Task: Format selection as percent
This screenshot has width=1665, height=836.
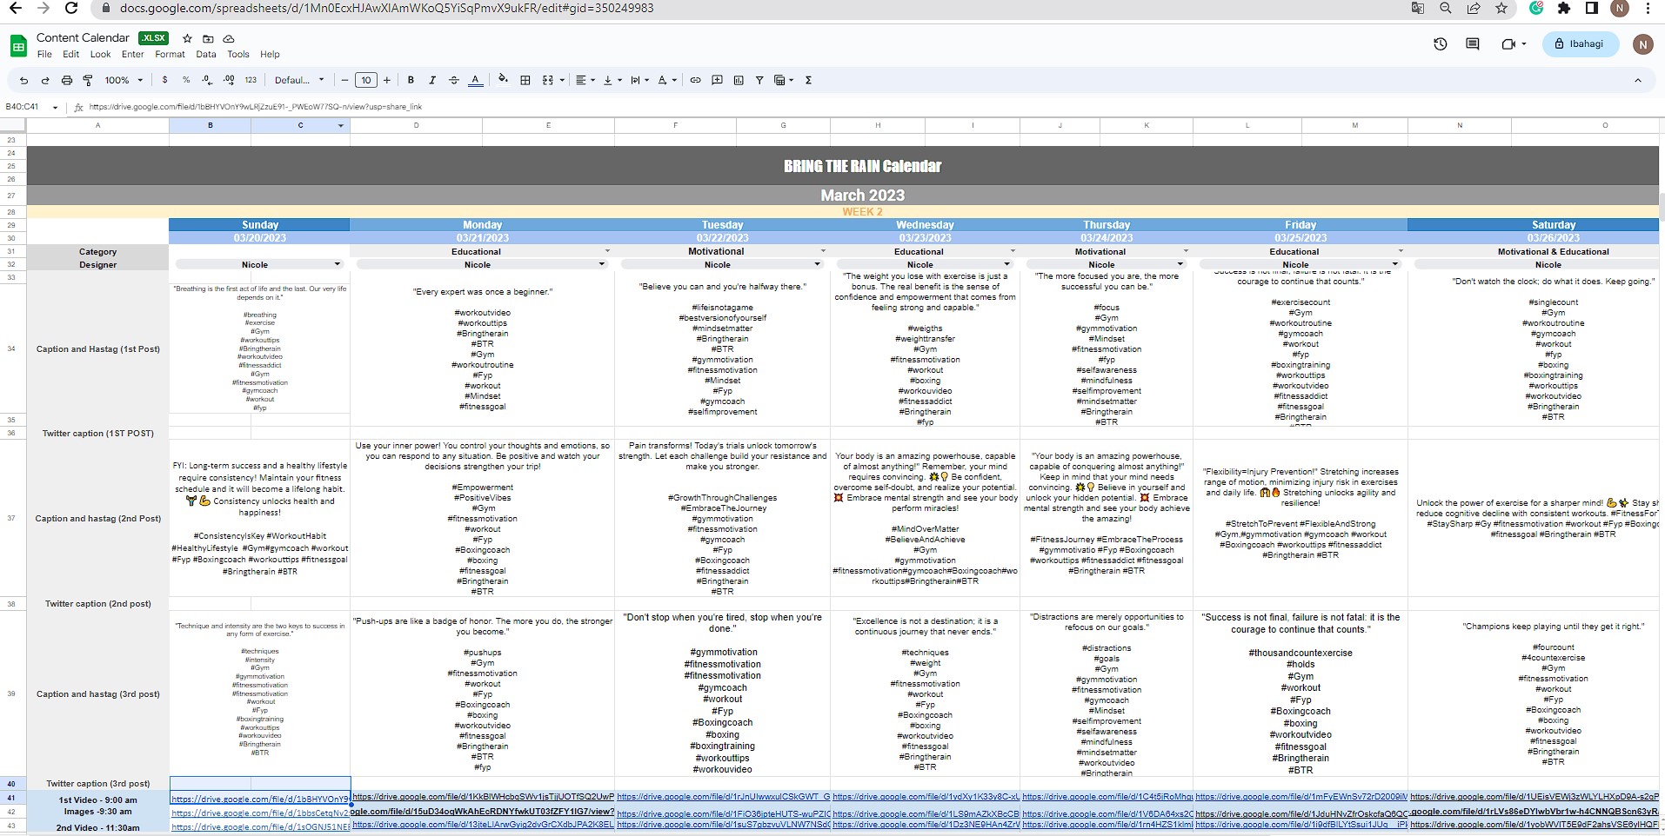Action: click(186, 80)
